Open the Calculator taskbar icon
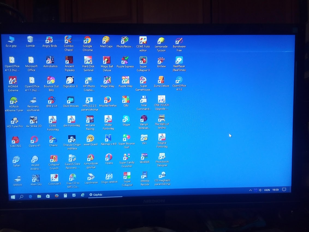This screenshot has width=309, height=232. 65,195
